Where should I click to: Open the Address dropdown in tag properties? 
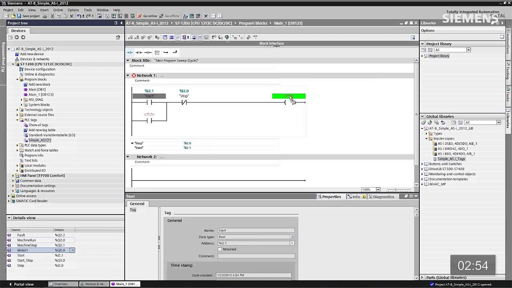tap(292, 243)
